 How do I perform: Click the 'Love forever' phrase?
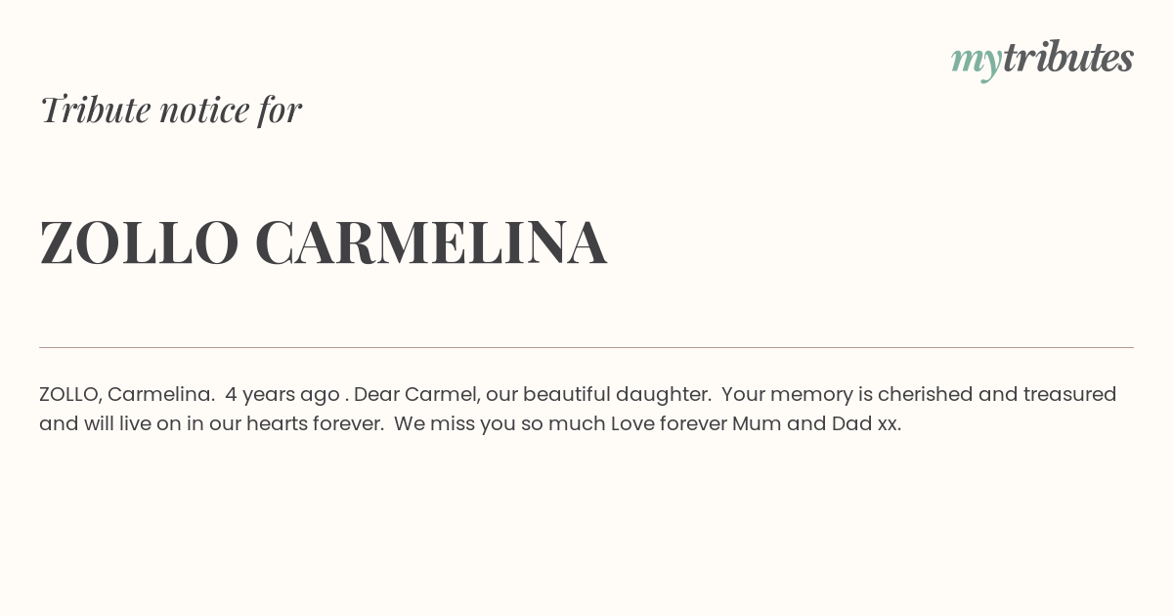pos(669,423)
